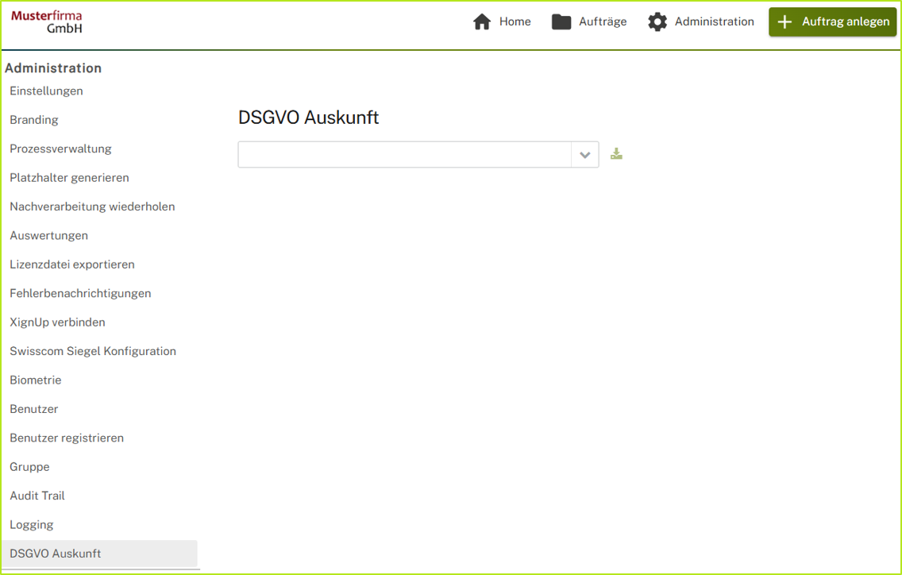Click the Administration gear icon

(x=657, y=21)
